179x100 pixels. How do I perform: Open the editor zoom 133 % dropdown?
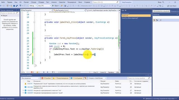[x=24, y=72]
